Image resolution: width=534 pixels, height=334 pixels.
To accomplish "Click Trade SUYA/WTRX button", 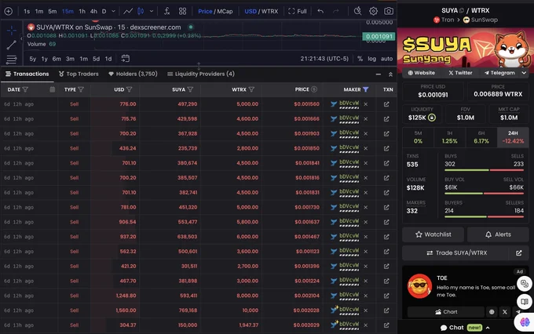I will [x=457, y=252].
